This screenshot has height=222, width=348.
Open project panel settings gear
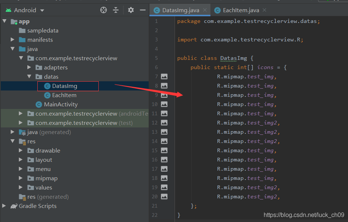pyautogui.click(x=131, y=10)
